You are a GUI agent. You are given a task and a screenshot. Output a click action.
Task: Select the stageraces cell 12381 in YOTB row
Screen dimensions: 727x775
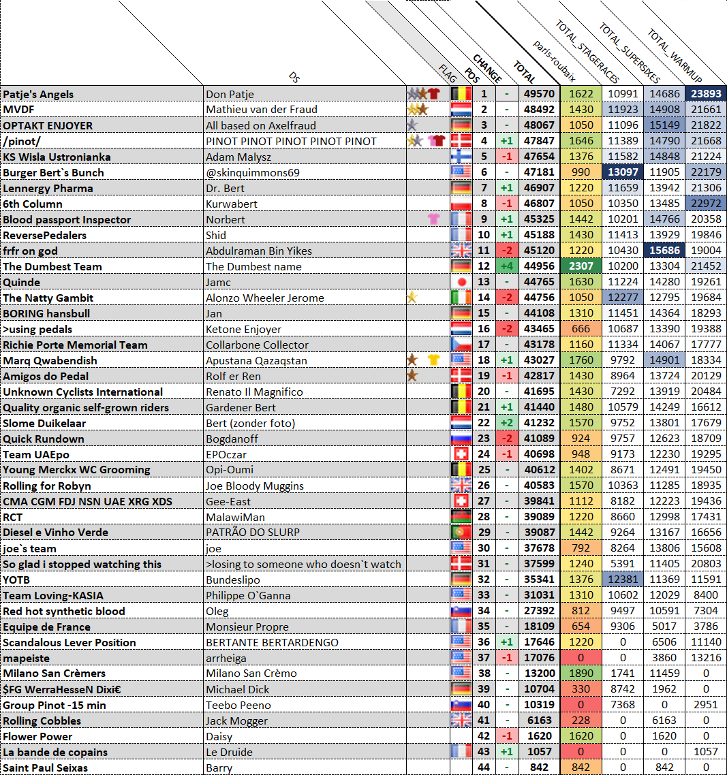(623, 580)
